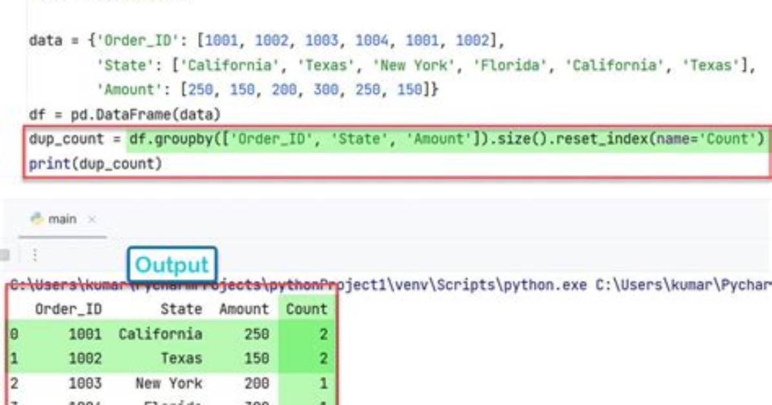Viewport: 772px width, 405px height.
Task: Click the State column header in output
Action: pos(181,309)
